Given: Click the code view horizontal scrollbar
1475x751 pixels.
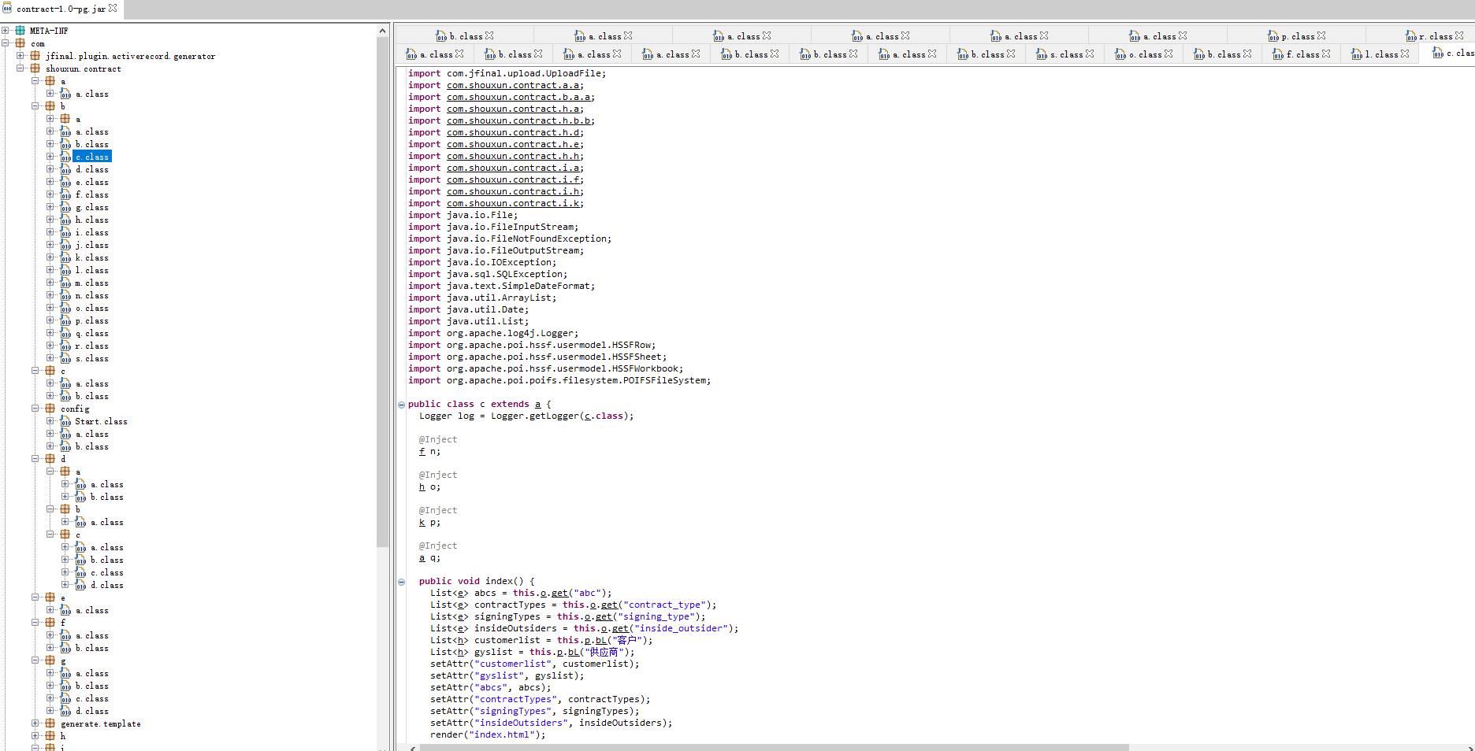Looking at the screenshot, I should pos(774,747).
